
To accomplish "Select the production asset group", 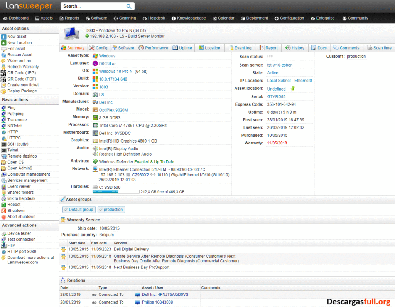I will point(111,209).
